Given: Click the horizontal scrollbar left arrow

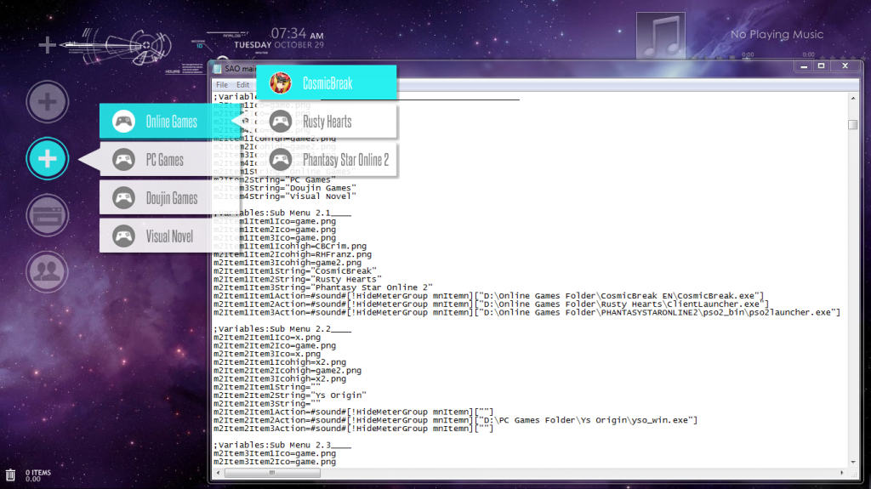Looking at the screenshot, I should point(219,472).
